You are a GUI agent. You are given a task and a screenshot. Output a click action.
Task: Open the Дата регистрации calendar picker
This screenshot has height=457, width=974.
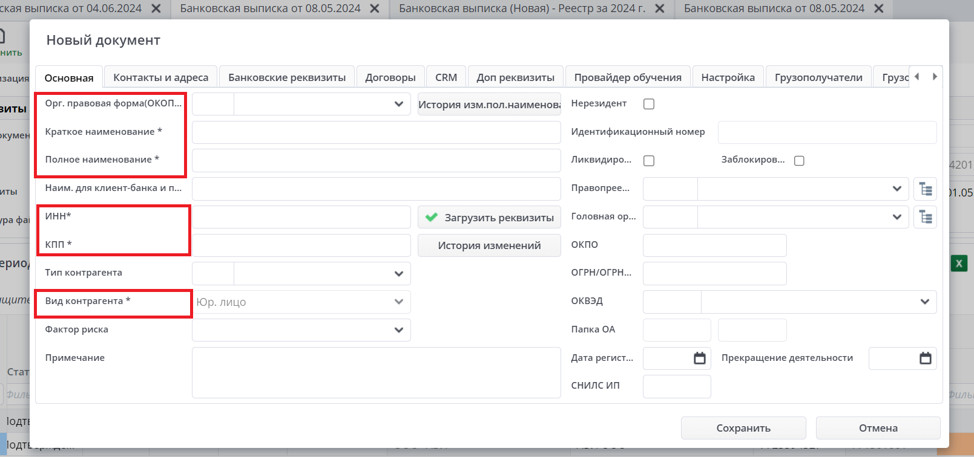click(x=699, y=358)
